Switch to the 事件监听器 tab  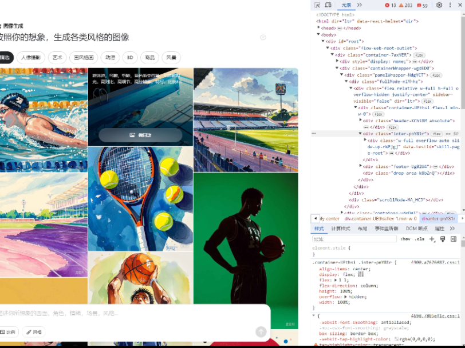coord(386,229)
